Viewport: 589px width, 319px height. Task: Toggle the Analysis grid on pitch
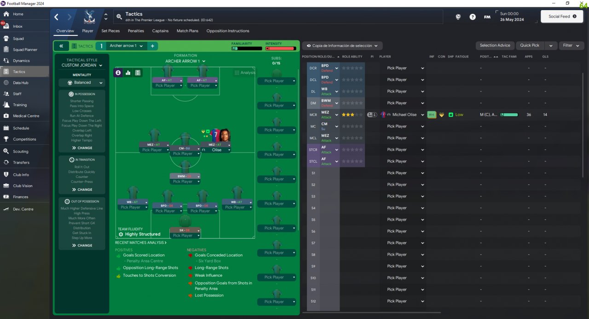click(245, 73)
